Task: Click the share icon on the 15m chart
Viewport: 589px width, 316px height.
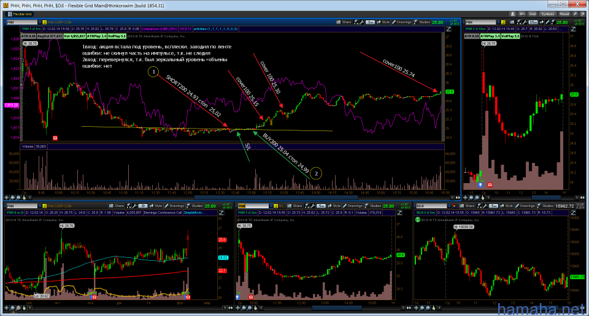Action: coord(512,23)
